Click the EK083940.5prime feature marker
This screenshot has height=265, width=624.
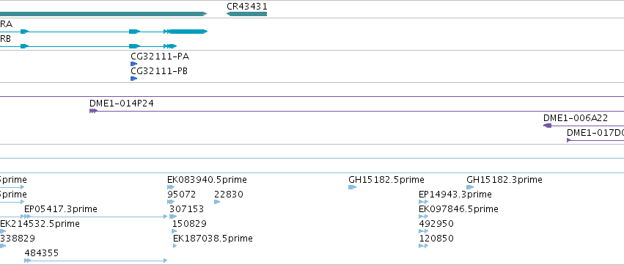171,187
